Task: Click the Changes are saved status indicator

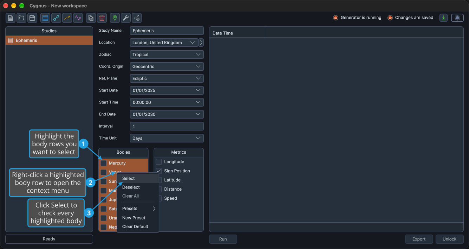Action: click(x=410, y=18)
